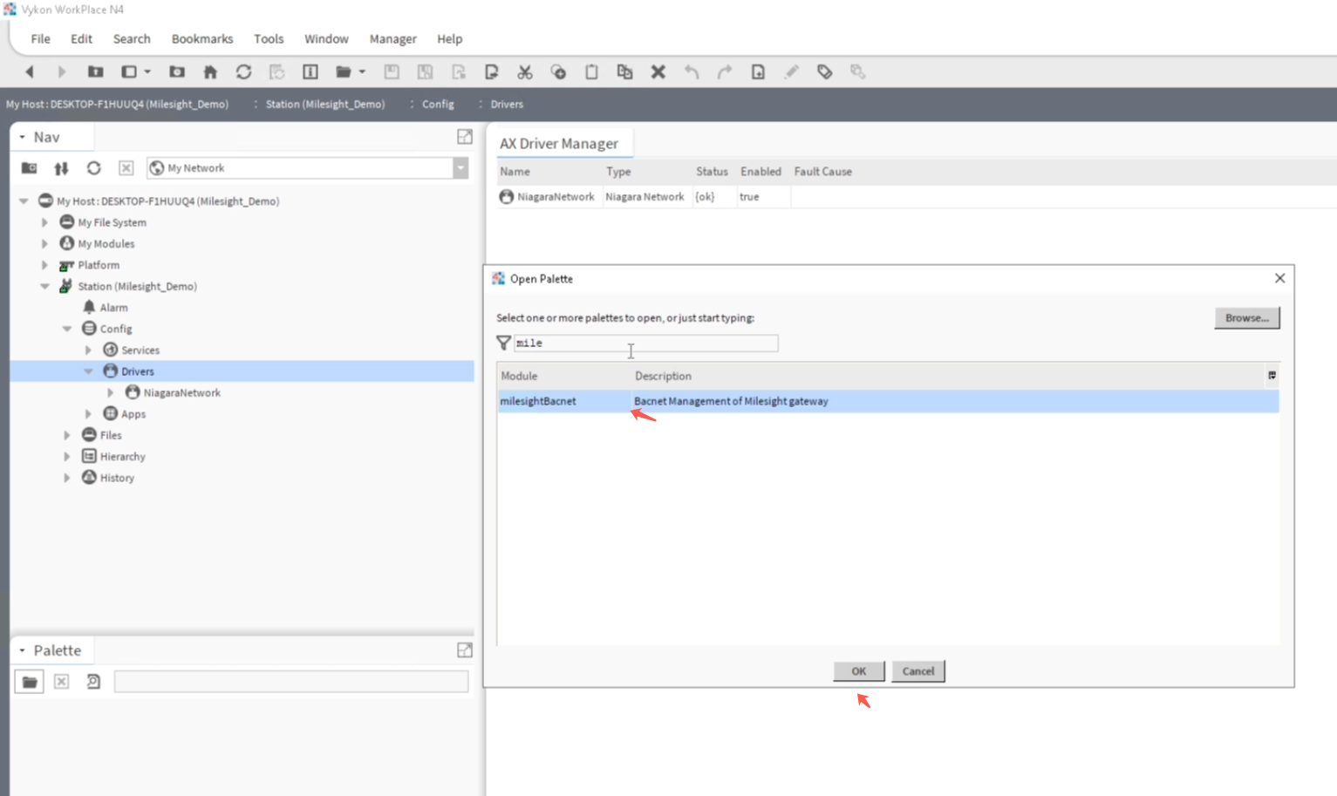Open the File menu

41,39
